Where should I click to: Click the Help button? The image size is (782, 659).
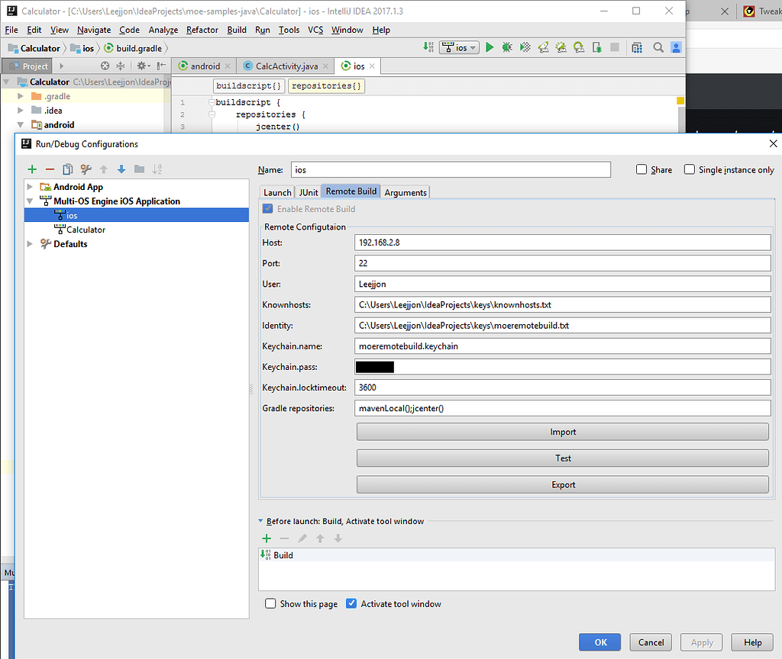pos(752,642)
